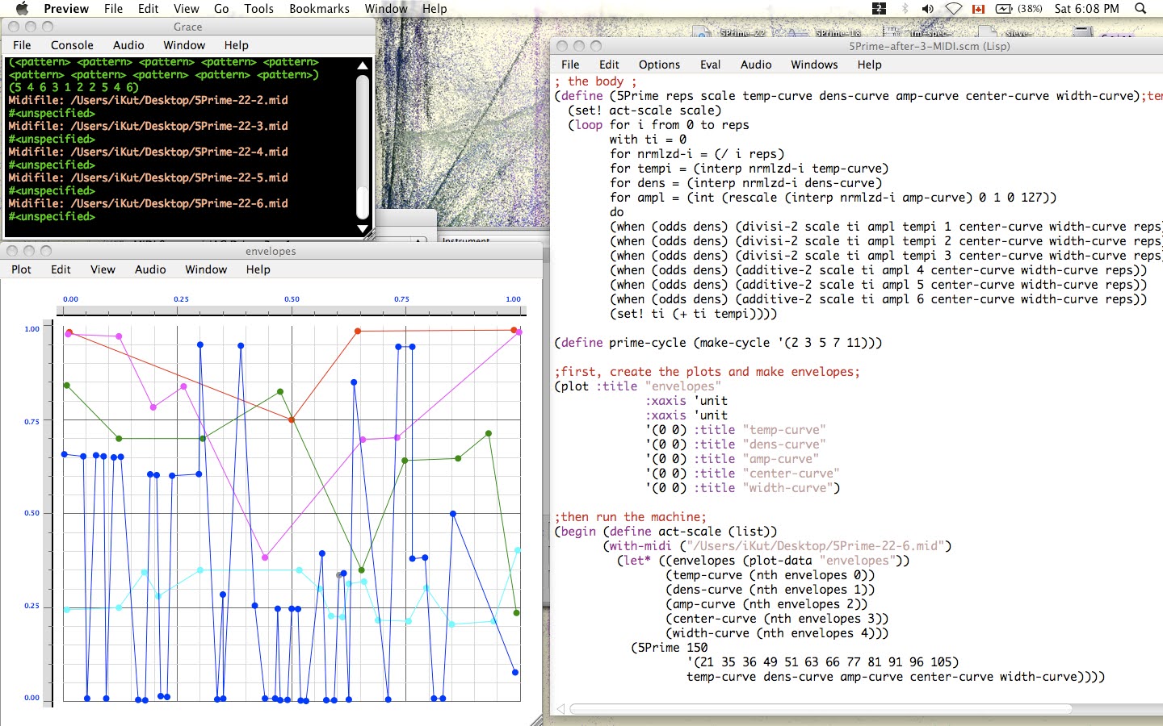Click the 0.25 label on the horizontal axis
Image resolution: width=1163 pixels, height=726 pixels.
coord(181,299)
